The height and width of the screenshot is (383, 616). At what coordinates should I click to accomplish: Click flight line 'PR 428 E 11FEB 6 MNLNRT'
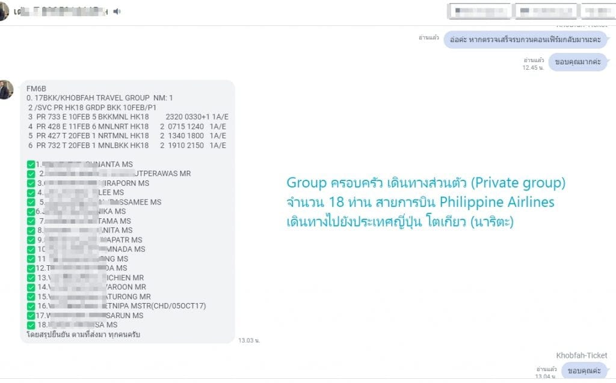coord(127,126)
